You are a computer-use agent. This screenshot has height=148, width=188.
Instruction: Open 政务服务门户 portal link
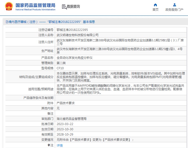pos(174,10)
